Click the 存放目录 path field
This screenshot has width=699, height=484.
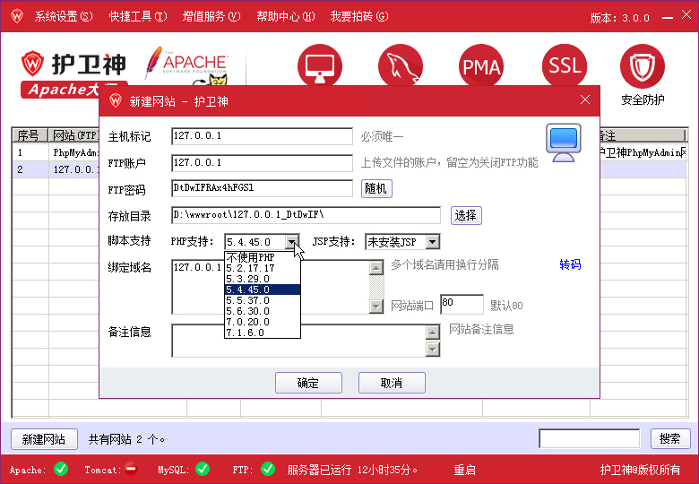pyautogui.click(x=306, y=215)
